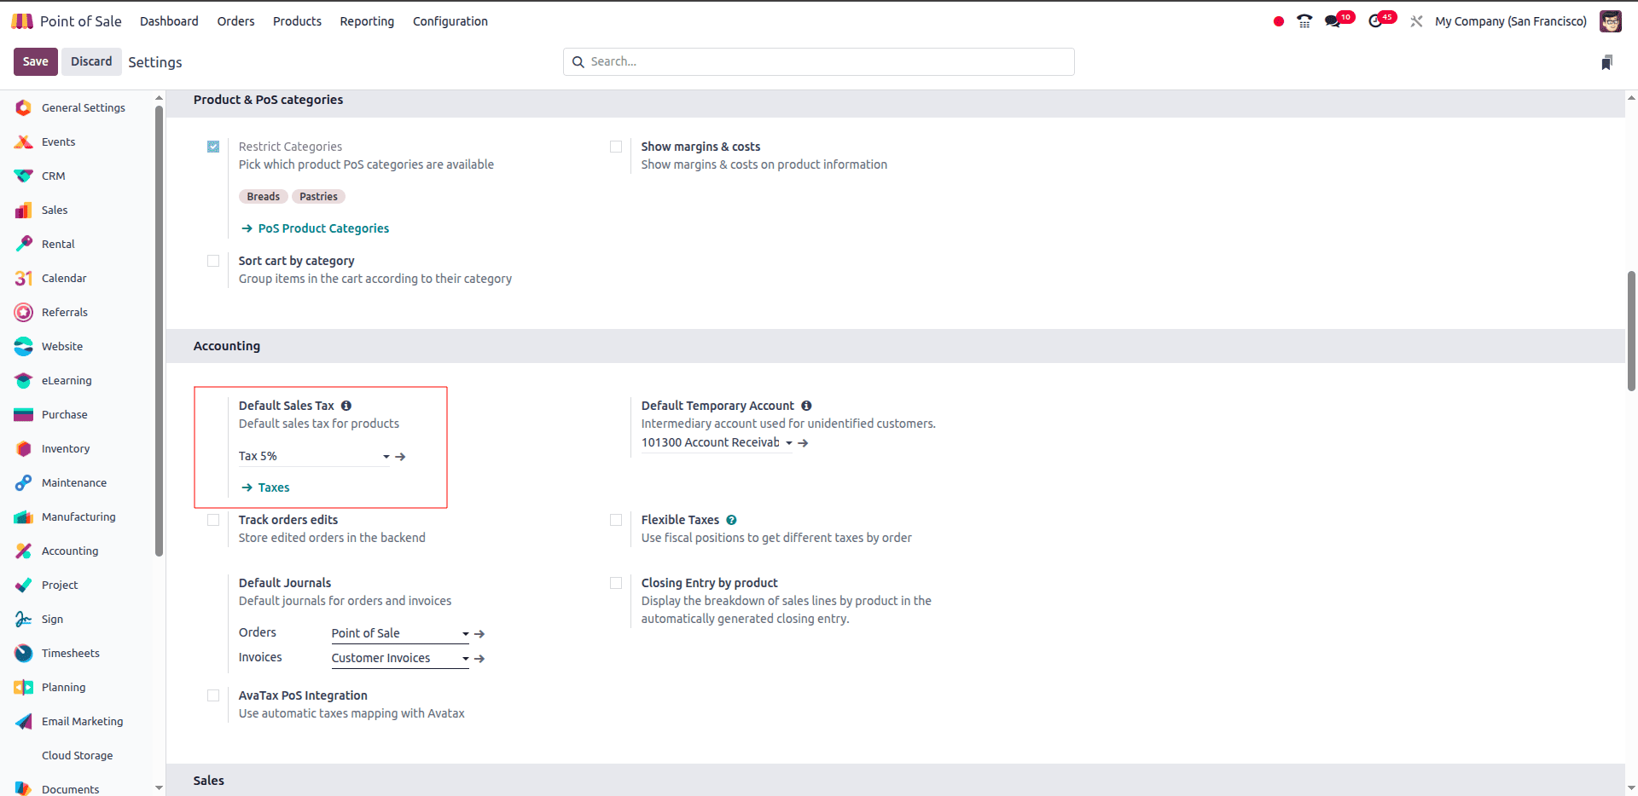Open the user avatar menu
The width and height of the screenshot is (1638, 796).
[x=1610, y=21]
